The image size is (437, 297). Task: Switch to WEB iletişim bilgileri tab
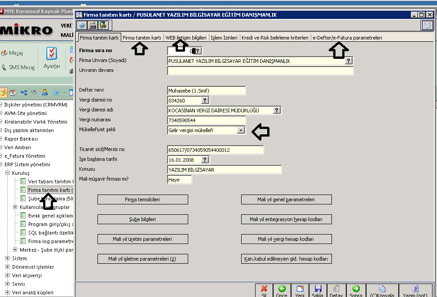pos(186,38)
